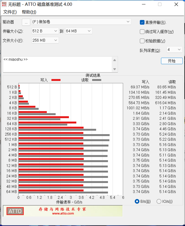Click the 2.91 GB/s write value
The width and height of the screenshot is (185, 226).
pyautogui.click(x=141, y=118)
